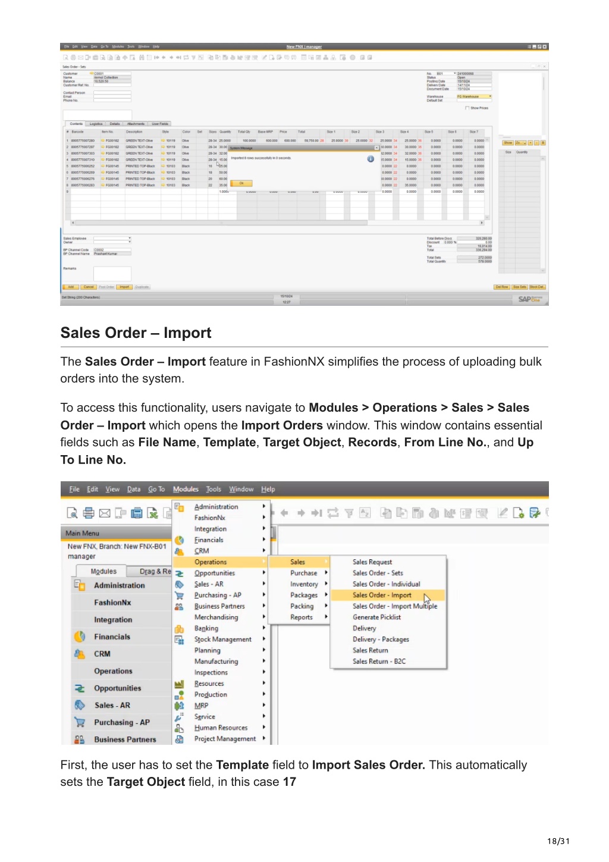Click the Resources factory icon in the Modules dropdown

pyautogui.click(x=179, y=684)
